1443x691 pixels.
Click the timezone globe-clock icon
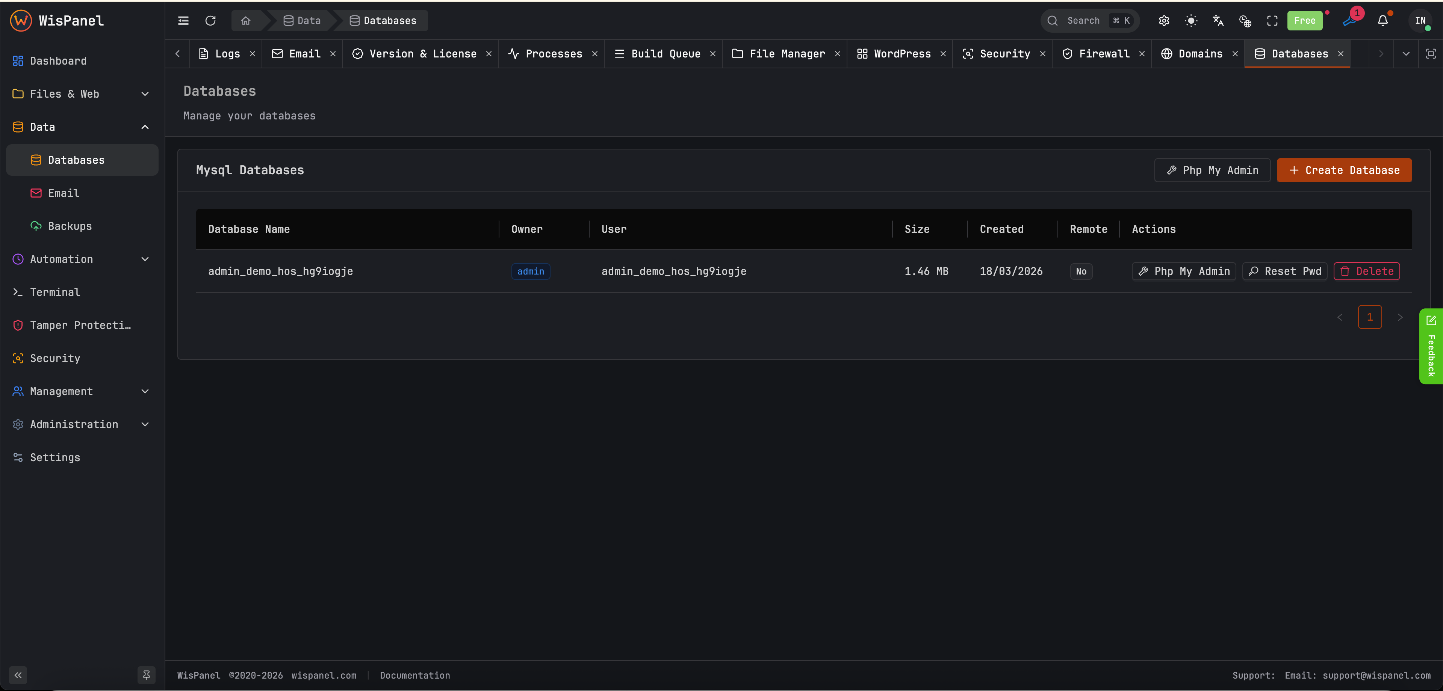[x=1245, y=21]
